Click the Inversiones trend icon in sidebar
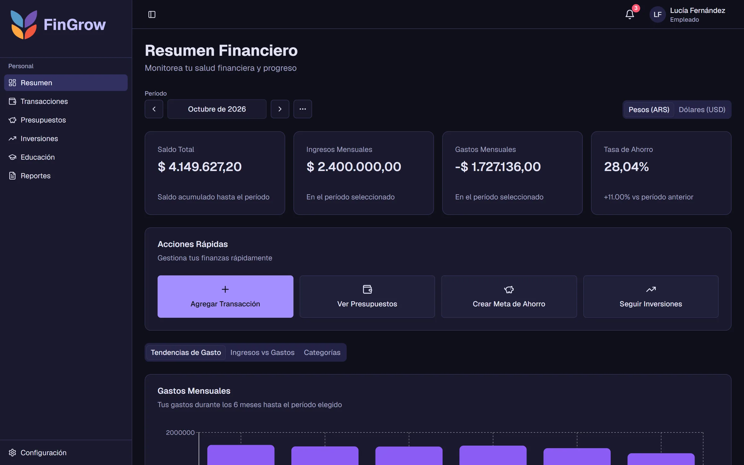The width and height of the screenshot is (744, 465). click(x=12, y=139)
